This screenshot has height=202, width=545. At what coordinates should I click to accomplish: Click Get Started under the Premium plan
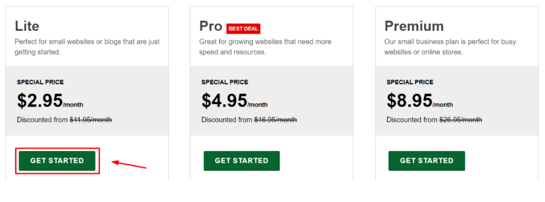pos(426,161)
